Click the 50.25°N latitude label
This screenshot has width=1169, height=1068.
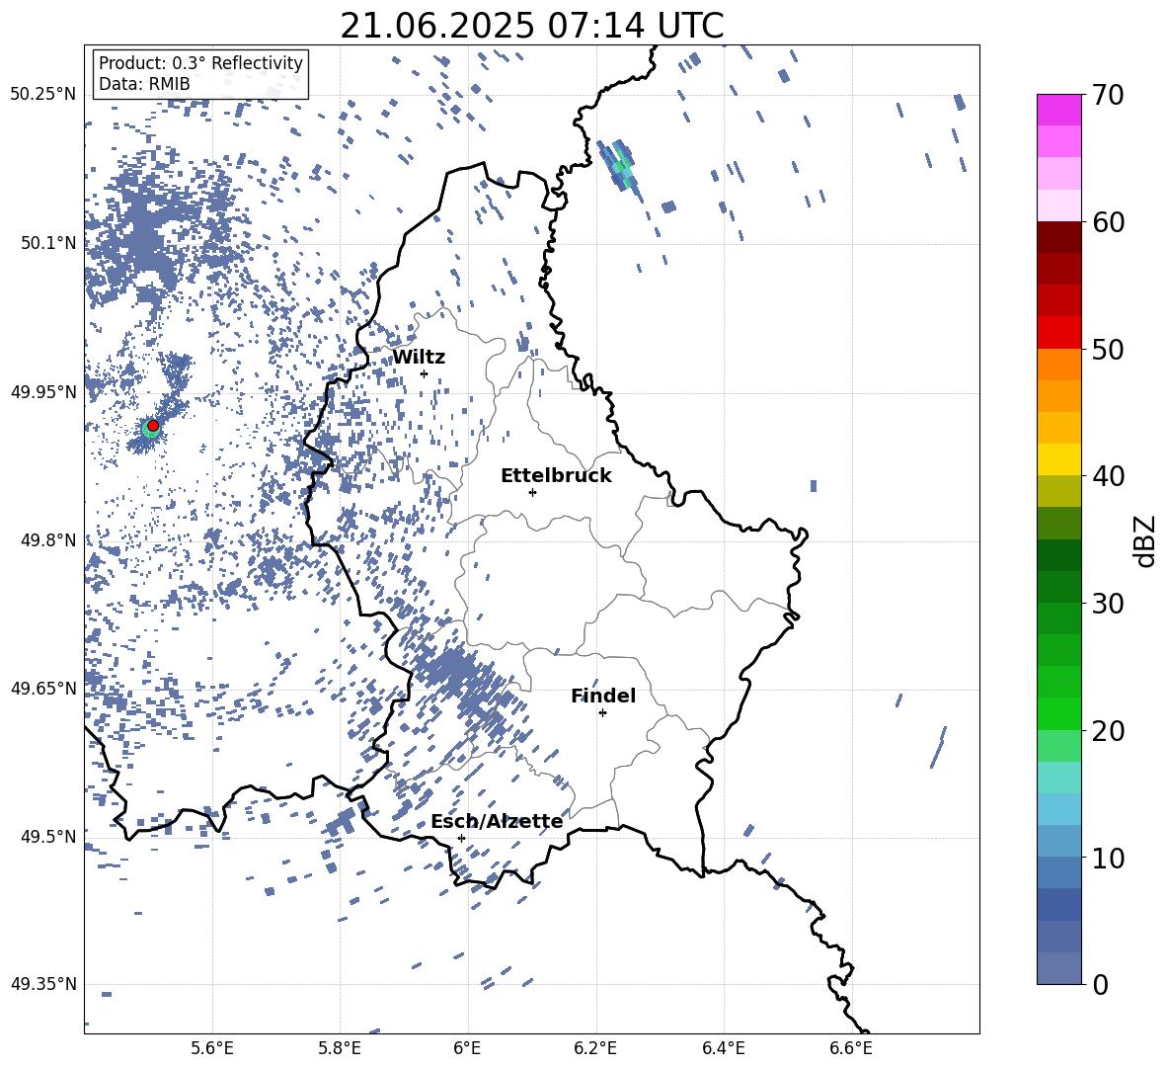coord(43,95)
